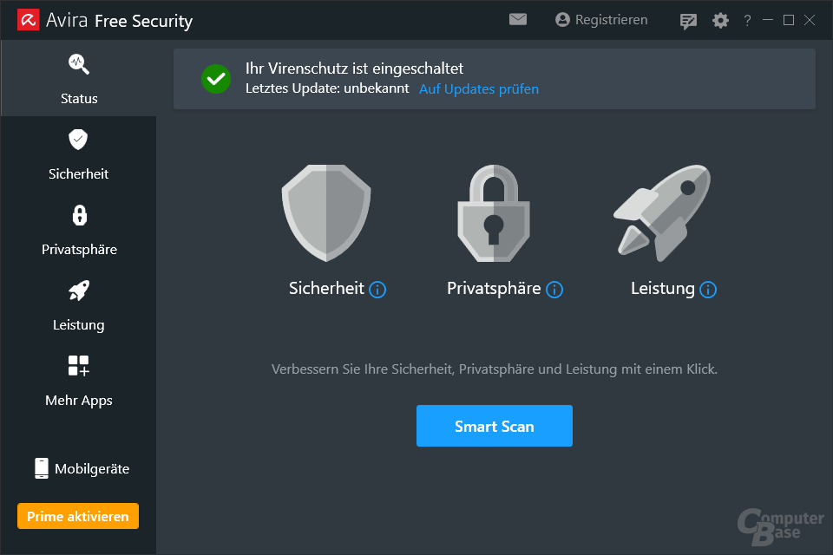Click the large Privatsphäre padlock icon
The height and width of the screenshot is (555, 833).
click(x=494, y=213)
